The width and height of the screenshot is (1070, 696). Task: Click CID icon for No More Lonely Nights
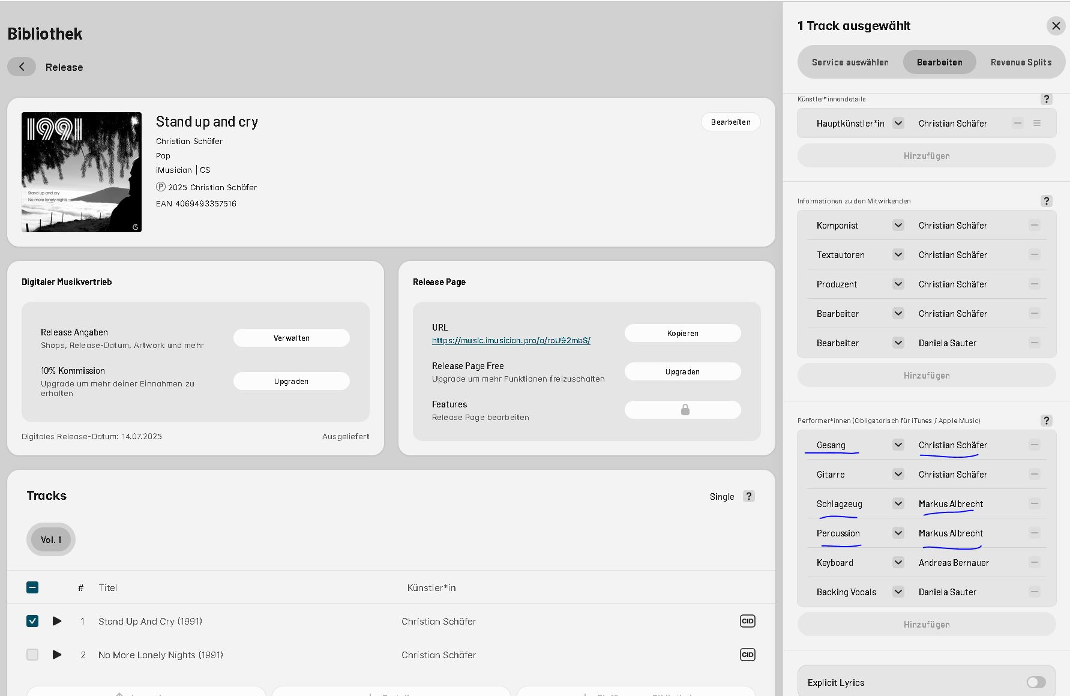click(748, 655)
